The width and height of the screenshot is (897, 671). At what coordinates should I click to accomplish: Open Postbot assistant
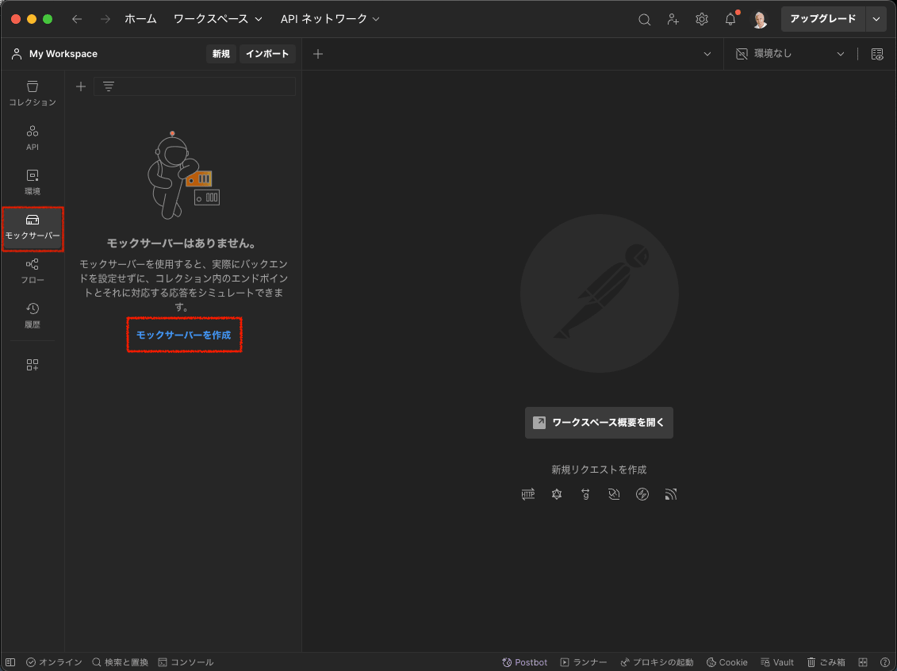click(x=524, y=662)
